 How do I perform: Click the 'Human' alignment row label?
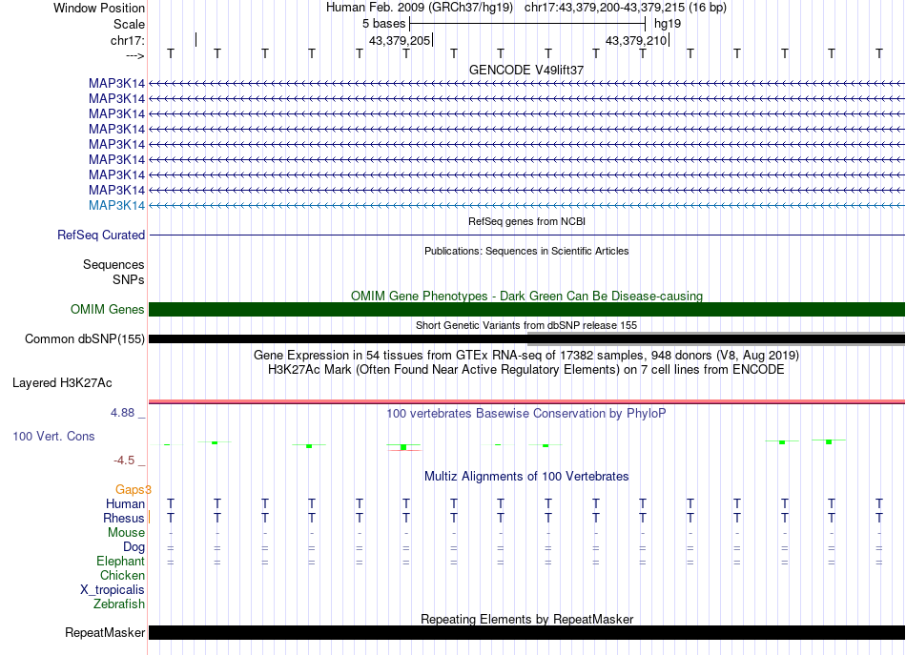[x=125, y=503]
